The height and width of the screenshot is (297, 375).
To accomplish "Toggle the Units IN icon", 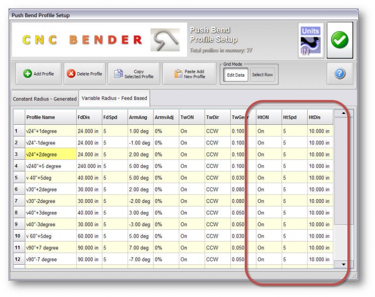I will click(x=311, y=40).
